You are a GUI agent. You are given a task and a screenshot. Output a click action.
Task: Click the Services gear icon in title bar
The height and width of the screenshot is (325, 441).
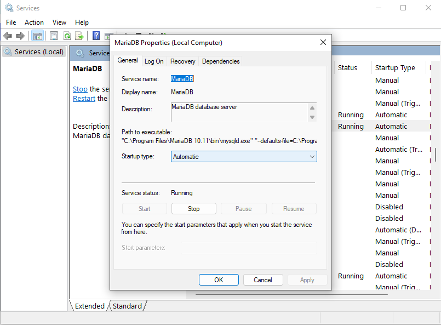coord(9,8)
